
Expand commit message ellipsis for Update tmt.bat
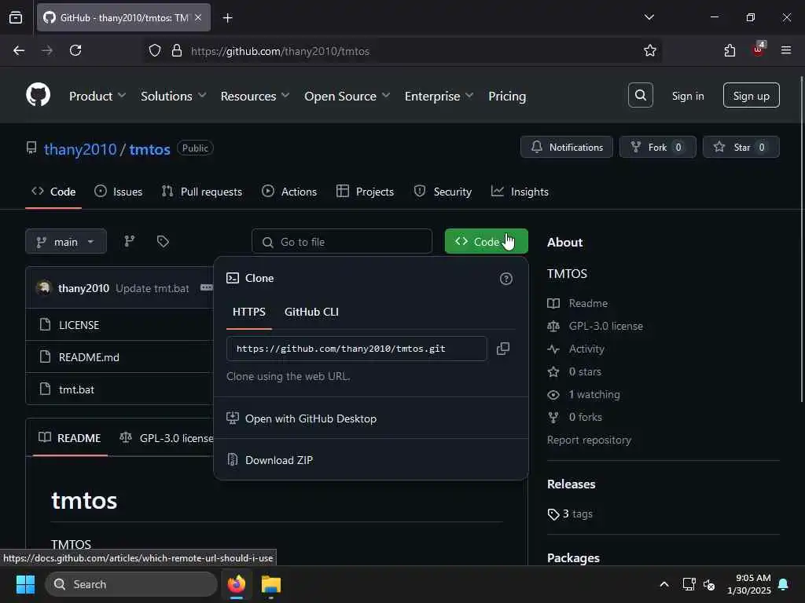[207, 287]
